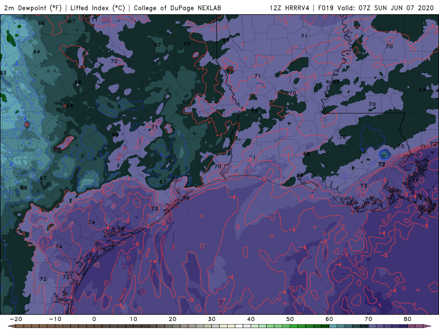This screenshot has width=439, height=329.
Task: Click the "30" label on the color scale
Action: click(x=212, y=319)
